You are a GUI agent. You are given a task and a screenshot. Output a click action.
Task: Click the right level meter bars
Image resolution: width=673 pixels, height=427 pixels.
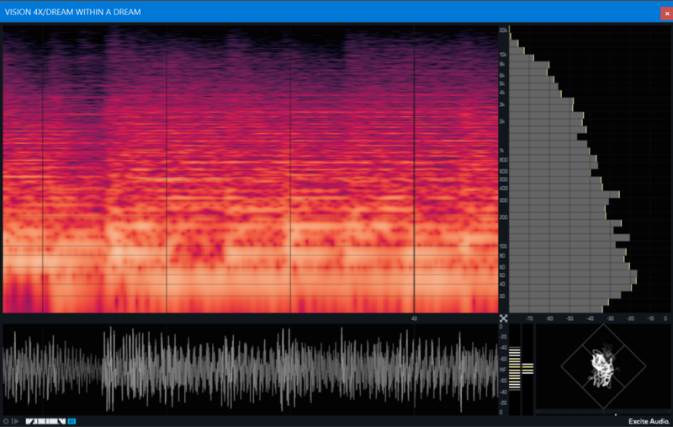527,369
